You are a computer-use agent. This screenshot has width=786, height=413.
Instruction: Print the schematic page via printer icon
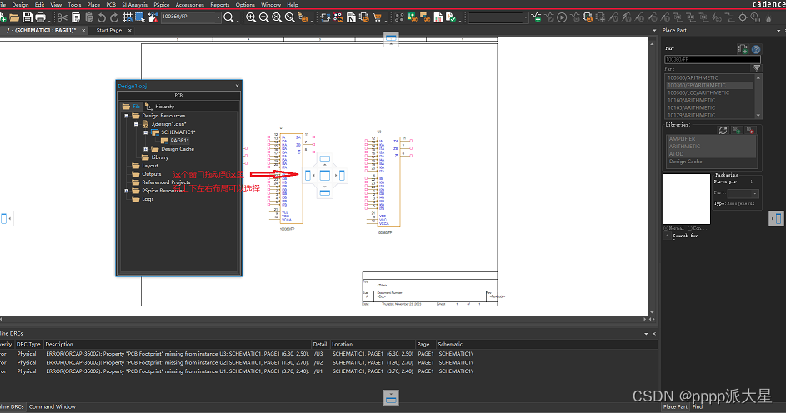pyautogui.click(x=41, y=18)
